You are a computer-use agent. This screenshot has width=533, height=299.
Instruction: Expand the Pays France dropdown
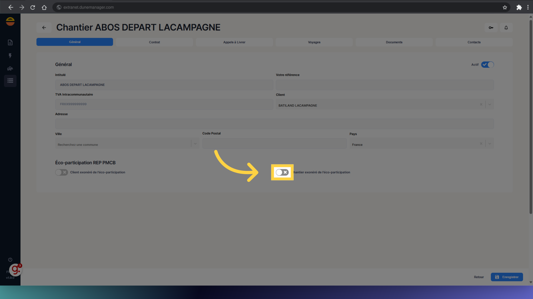click(x=490, y=144)
